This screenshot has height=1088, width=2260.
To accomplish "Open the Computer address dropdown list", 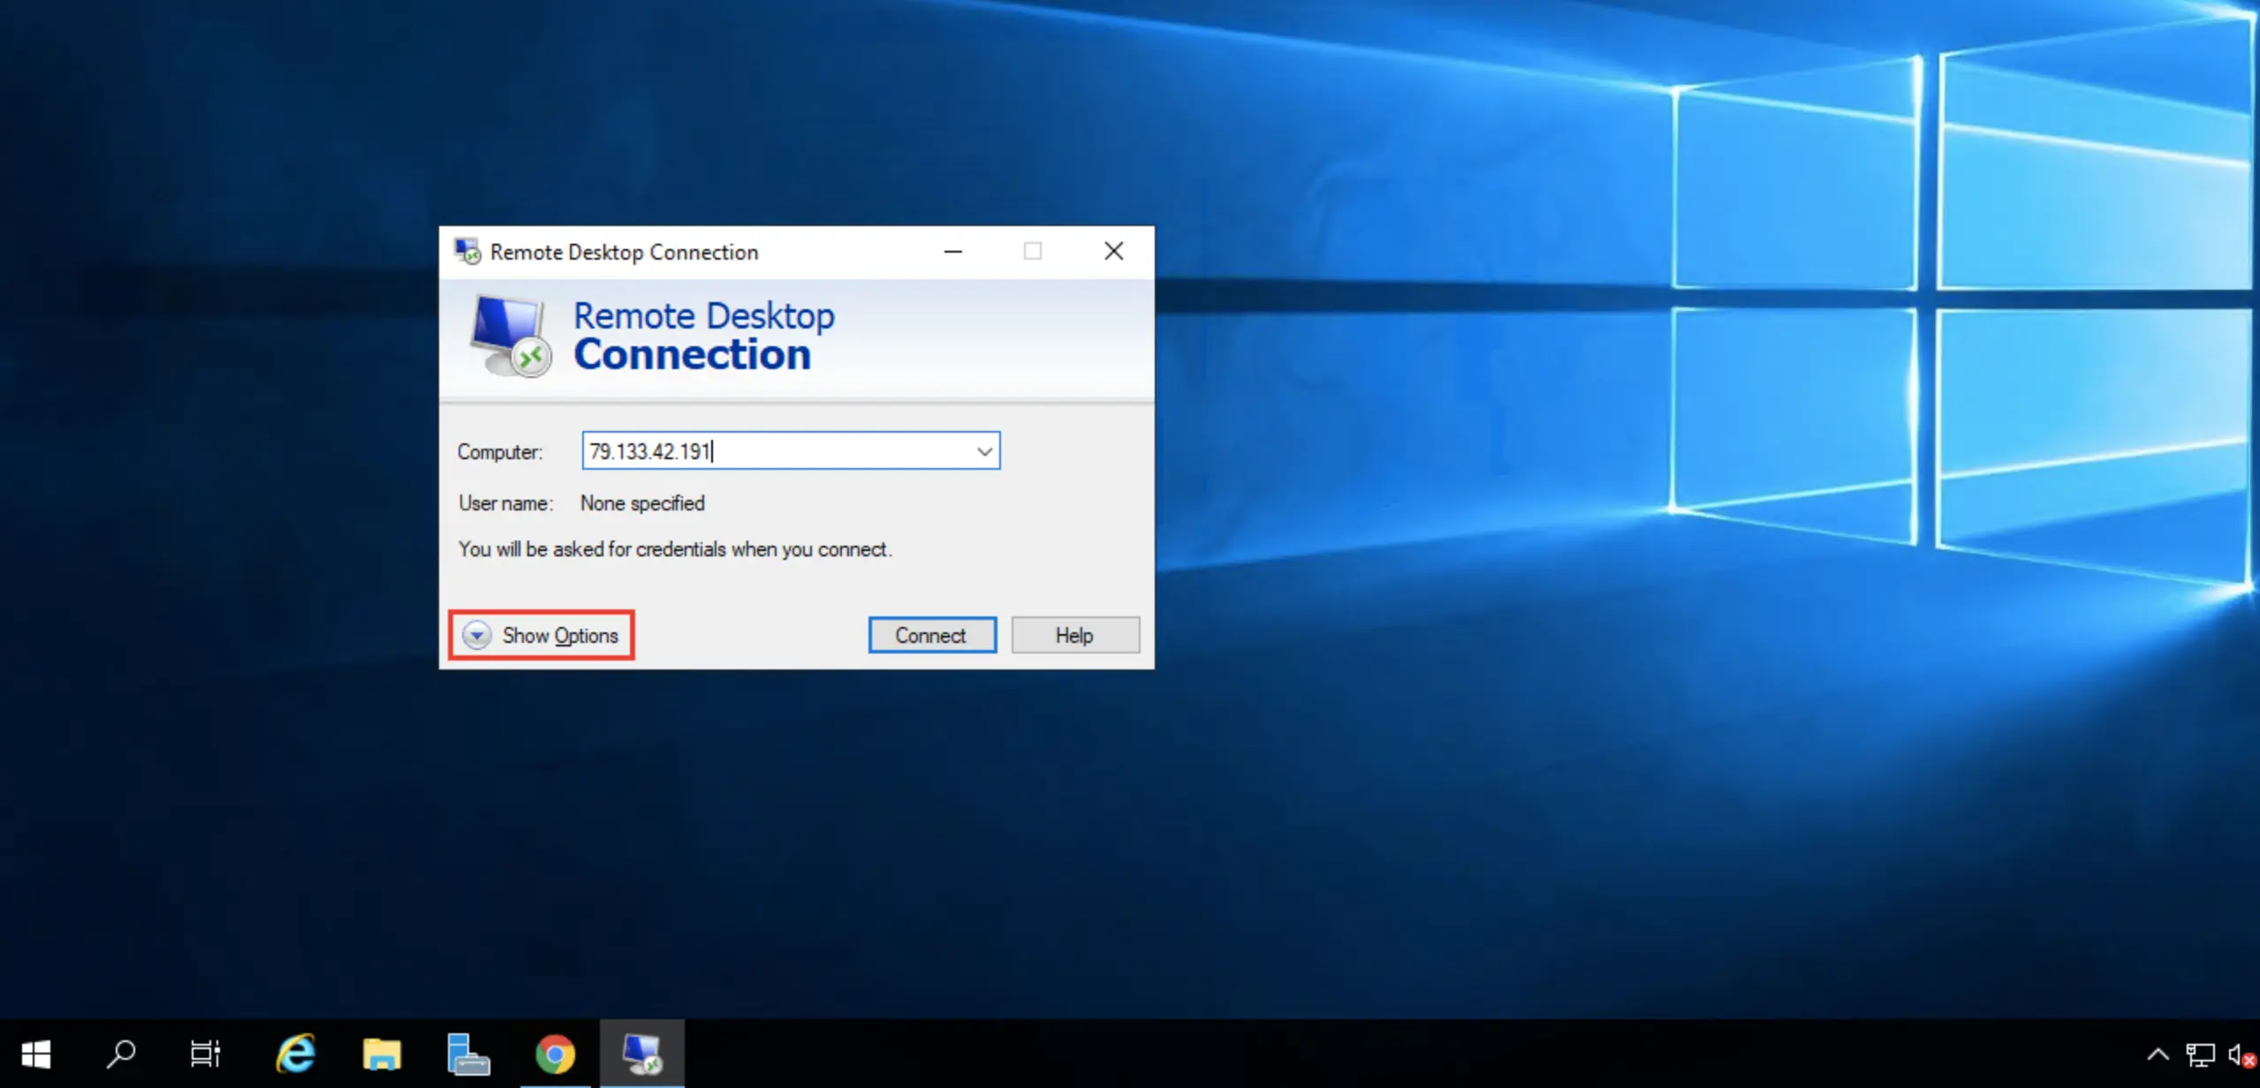I will [x=984, y=451].
